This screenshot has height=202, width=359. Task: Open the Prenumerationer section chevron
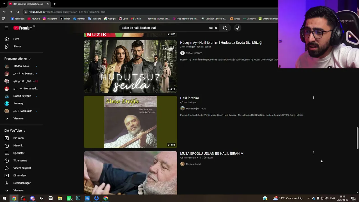pos(30,59)
